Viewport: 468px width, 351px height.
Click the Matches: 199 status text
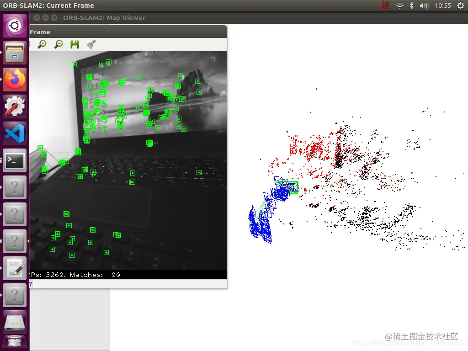click(95, 275)
